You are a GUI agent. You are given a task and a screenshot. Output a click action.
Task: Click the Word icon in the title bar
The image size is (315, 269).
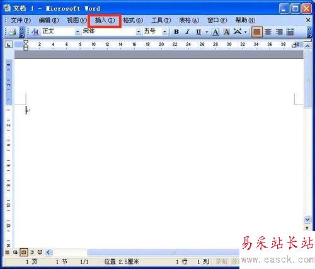coord(7,8)
